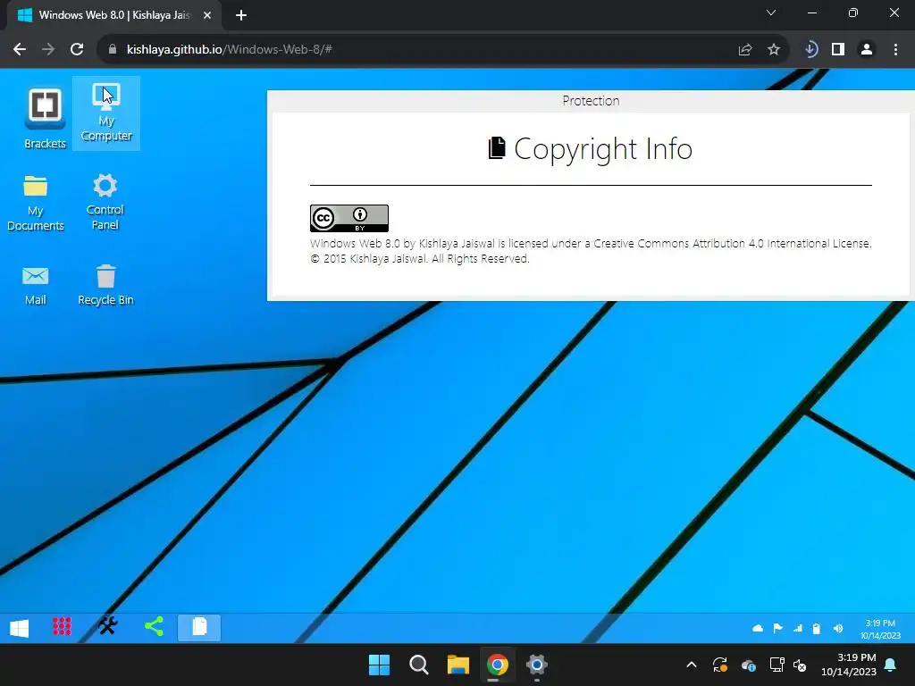Viewport: 915px width, 686px height.
Task: View site information lock icon
Action: coord(113,50)
